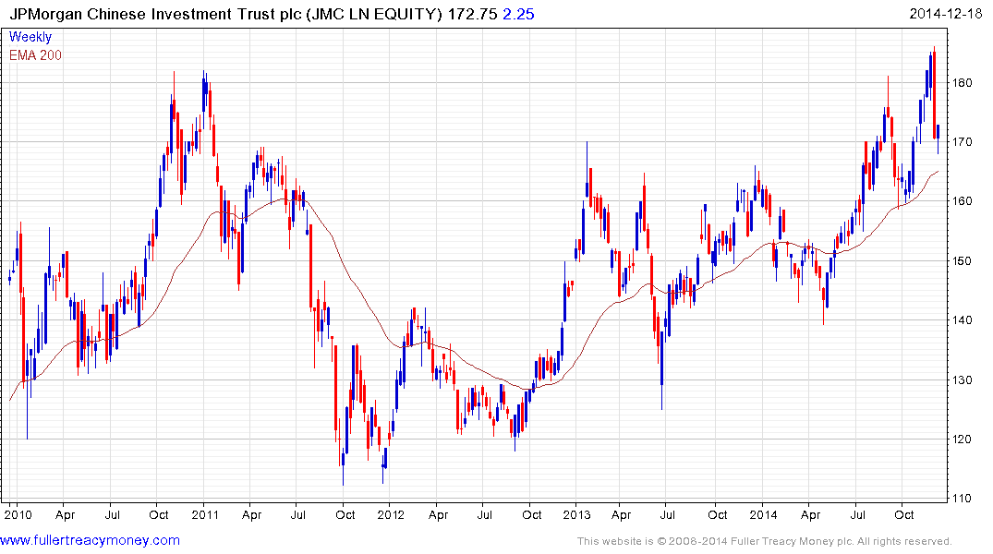This screenshot has width=993, height=554.
Task: Click the '110' price axis label
Action: pyautogui.click(x=963, y=499)
